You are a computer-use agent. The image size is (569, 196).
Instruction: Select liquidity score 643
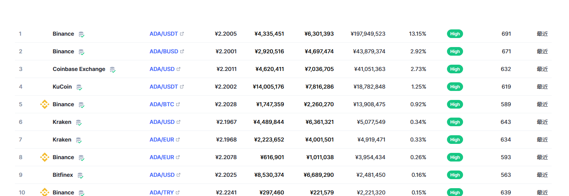tap(506, 122)
